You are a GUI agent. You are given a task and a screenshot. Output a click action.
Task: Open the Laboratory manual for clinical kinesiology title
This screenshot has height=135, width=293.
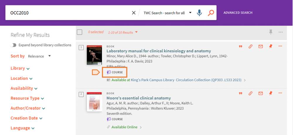(159, 51)
